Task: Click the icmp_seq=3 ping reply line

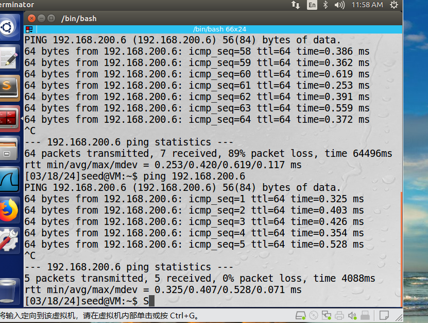Action: tap(194, 222)
